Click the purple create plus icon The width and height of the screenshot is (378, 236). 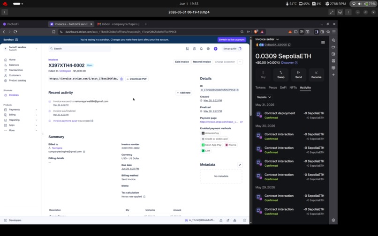(216, 49)
